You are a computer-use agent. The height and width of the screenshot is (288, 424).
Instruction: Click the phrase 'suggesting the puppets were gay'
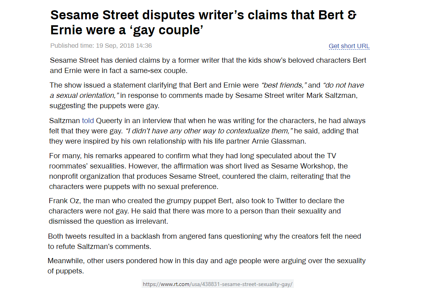[104, 106]
